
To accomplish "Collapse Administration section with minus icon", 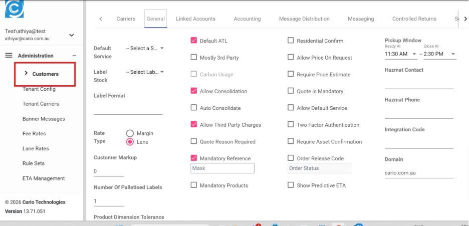I will 74,56.
